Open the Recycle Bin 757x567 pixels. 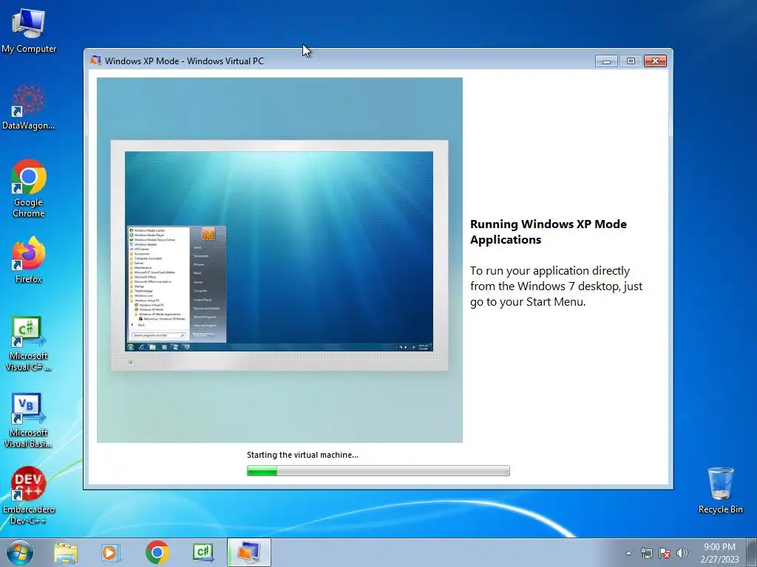click(720, 490)
